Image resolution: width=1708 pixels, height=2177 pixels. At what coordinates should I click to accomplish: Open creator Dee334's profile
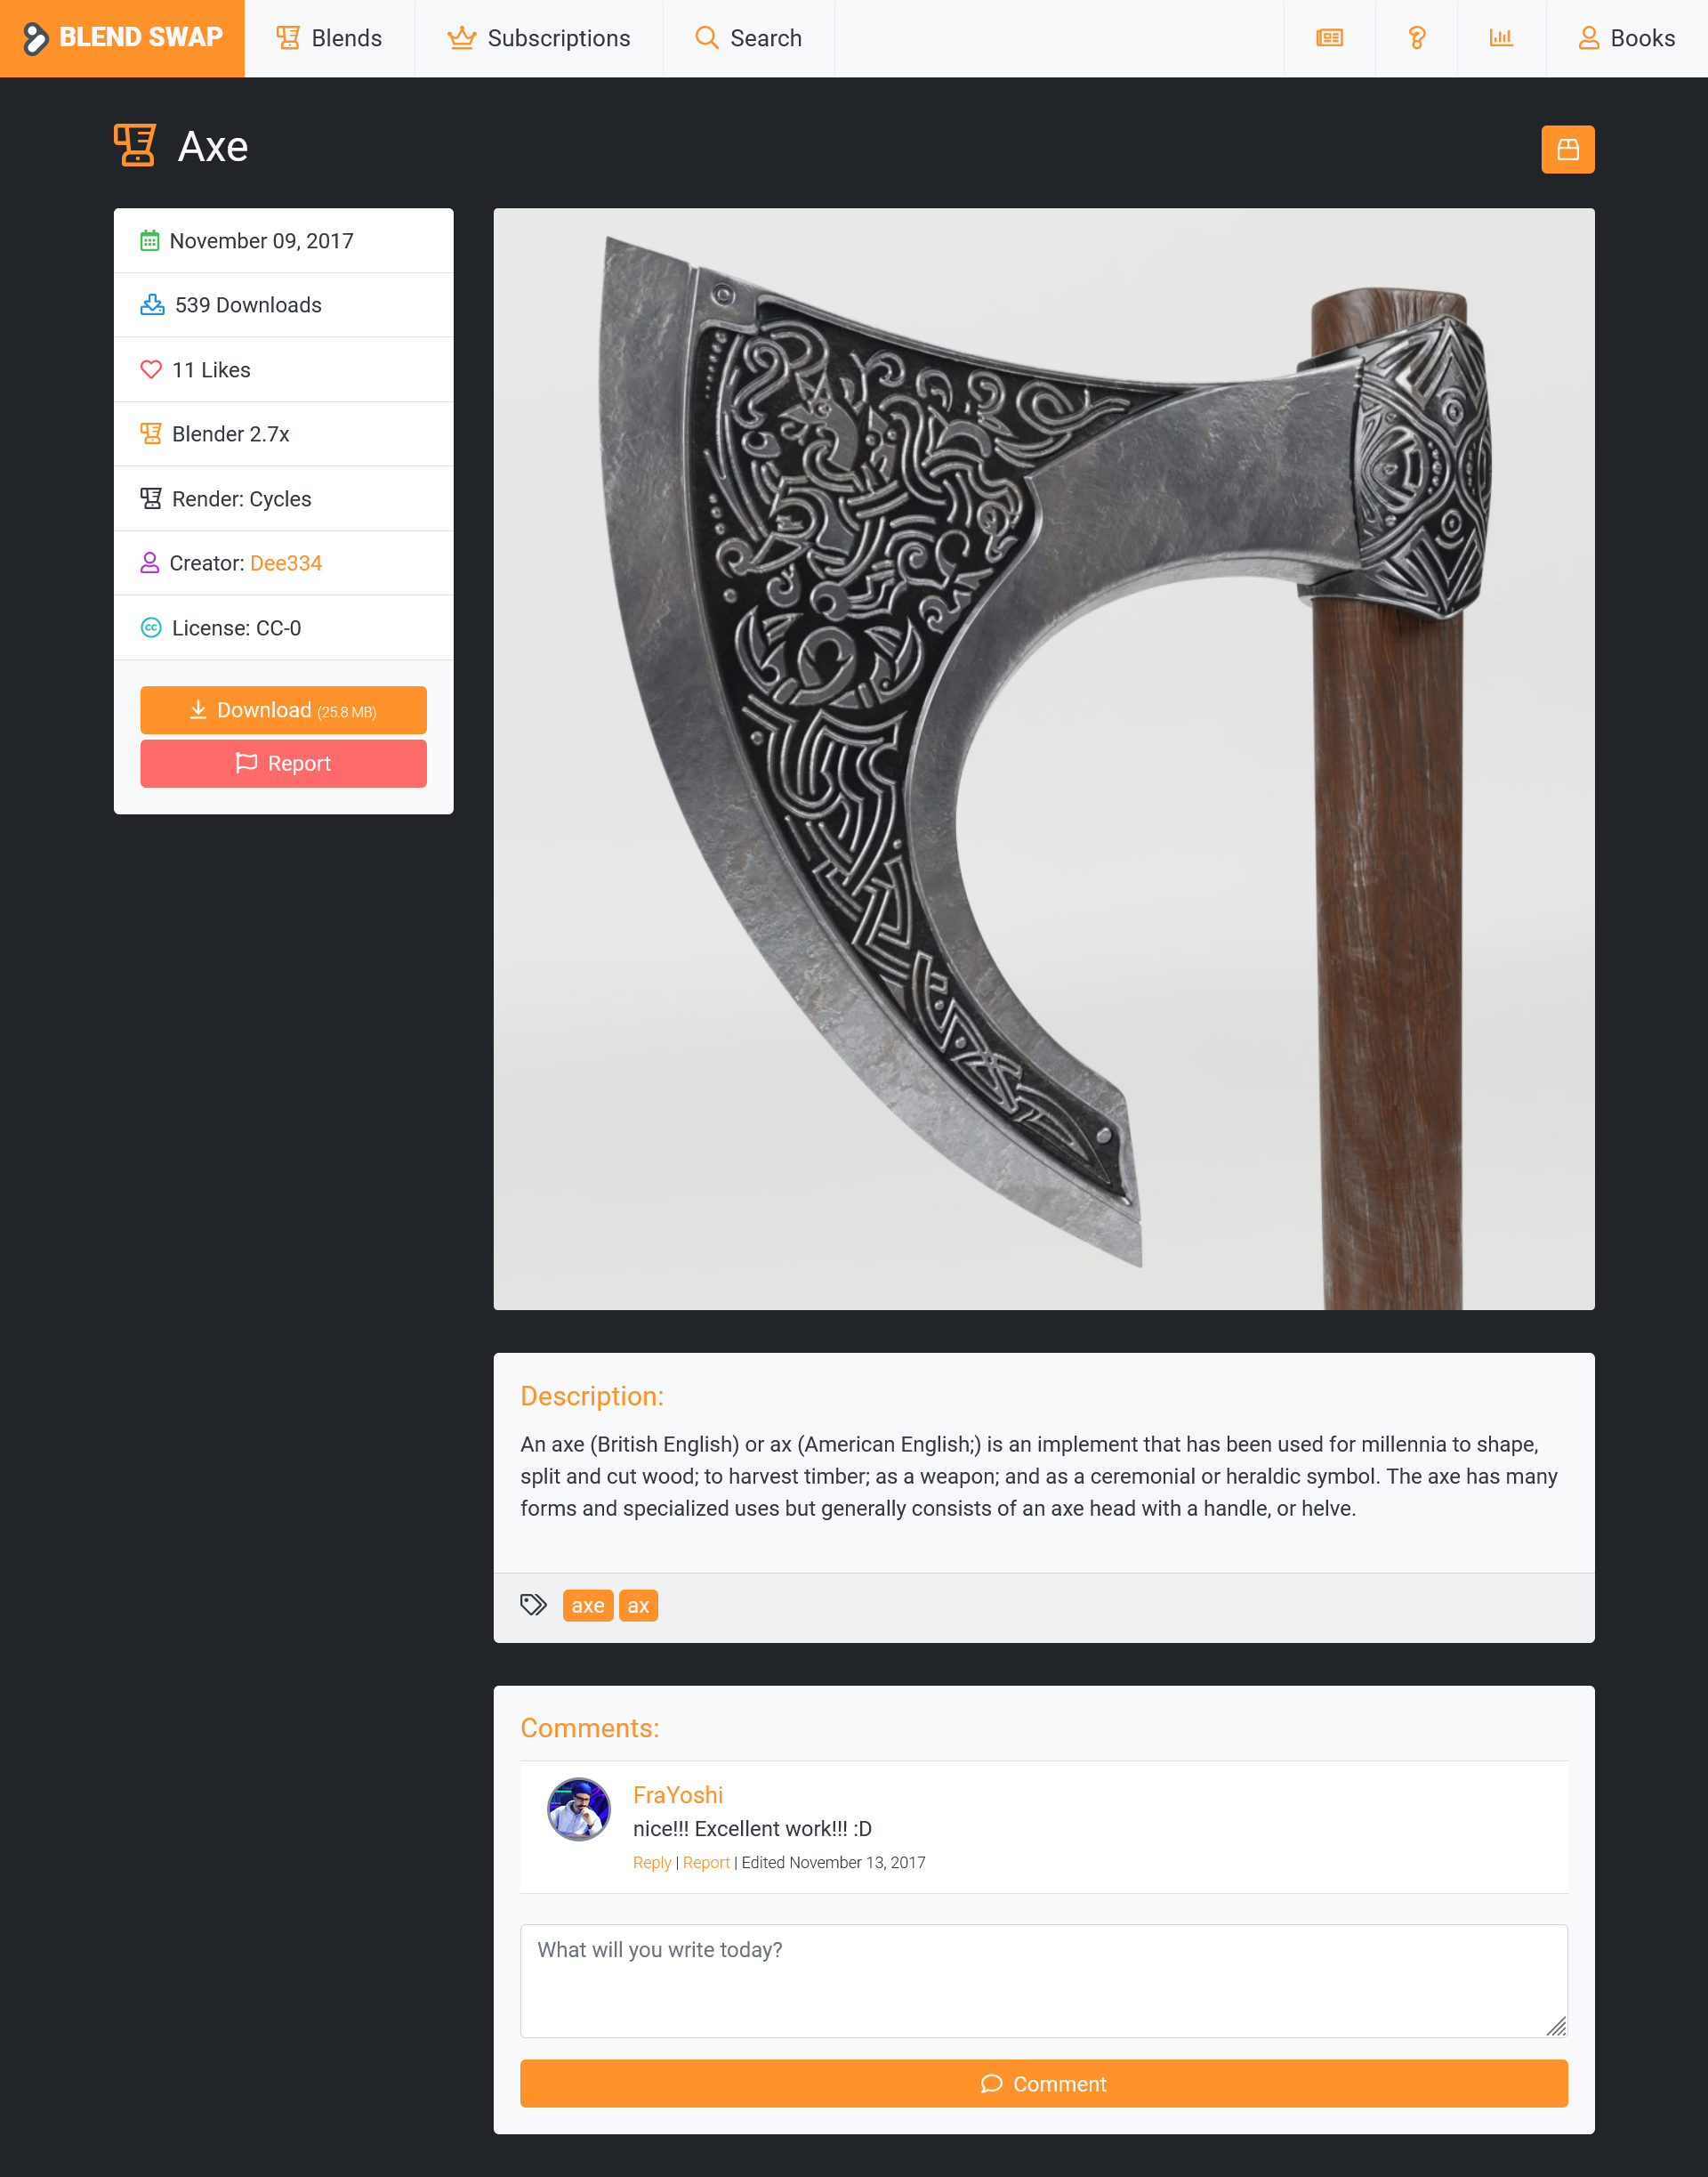286,563
